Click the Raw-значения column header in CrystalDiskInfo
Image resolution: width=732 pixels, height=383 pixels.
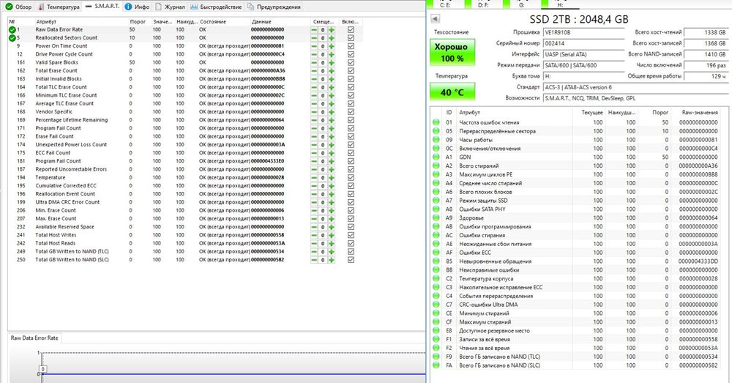(700, 113)
